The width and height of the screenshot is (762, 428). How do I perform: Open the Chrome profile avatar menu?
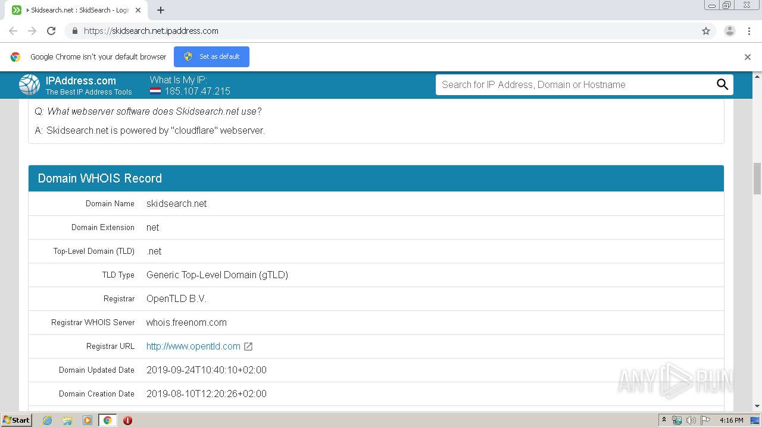(730, 31)
